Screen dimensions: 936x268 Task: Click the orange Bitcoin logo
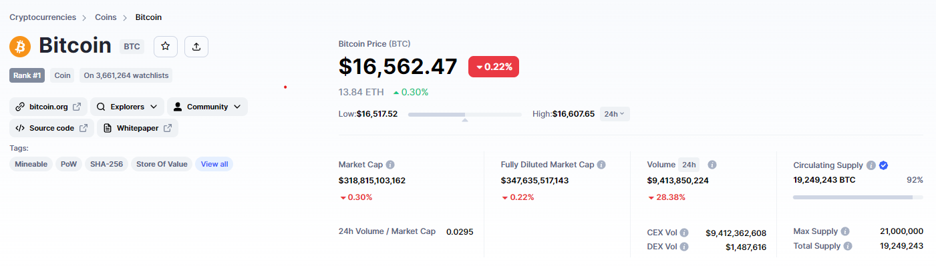tap(20, 46)
